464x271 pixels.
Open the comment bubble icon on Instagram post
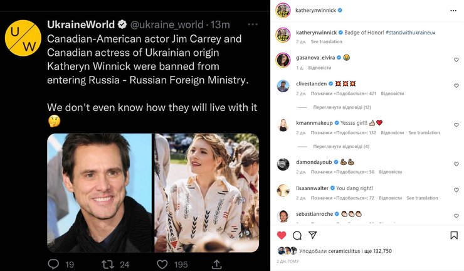(297, 235)
